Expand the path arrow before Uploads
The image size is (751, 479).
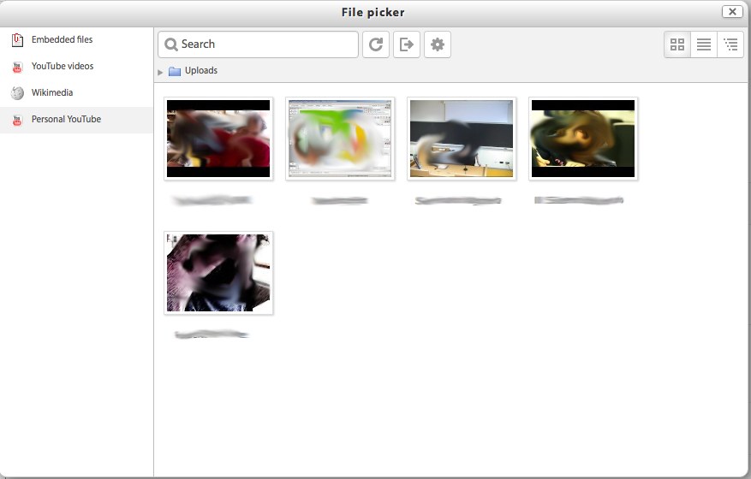(160, 72)
